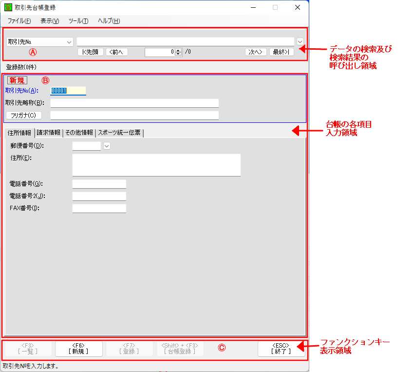414x372 pixels.
Task: Click the 住所(E) multiline text box
Action: click(156, 165)
